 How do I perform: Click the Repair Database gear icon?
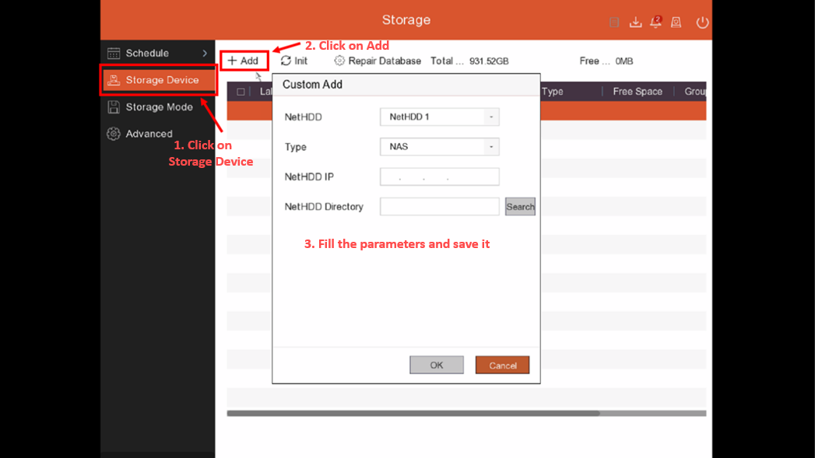coord(339,61)
